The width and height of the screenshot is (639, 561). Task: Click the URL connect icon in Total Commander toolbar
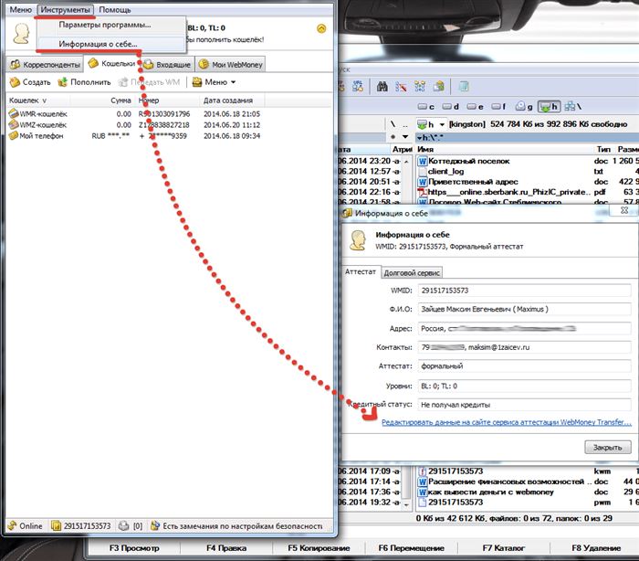(x=358, y=86)
